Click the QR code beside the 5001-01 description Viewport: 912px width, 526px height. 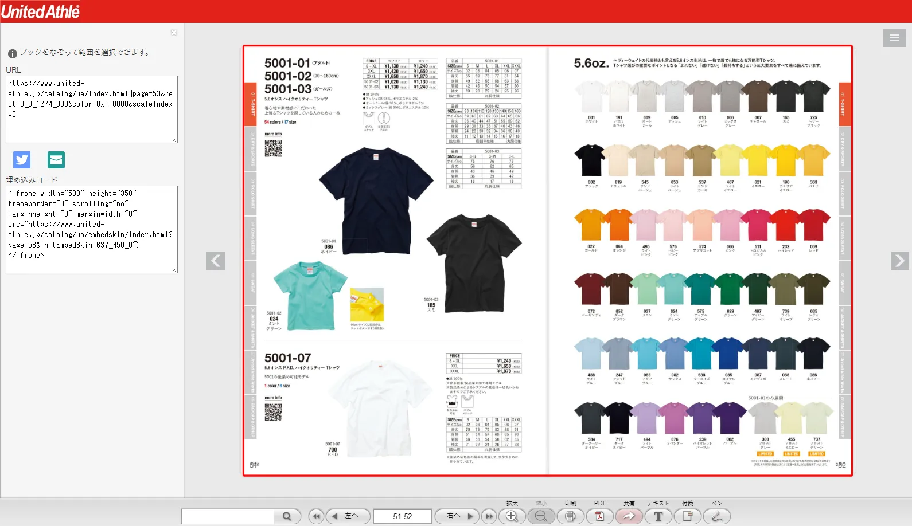point(273,148)
